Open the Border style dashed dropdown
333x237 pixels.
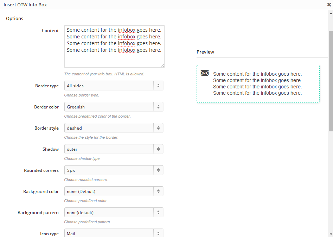pos(114,128)
